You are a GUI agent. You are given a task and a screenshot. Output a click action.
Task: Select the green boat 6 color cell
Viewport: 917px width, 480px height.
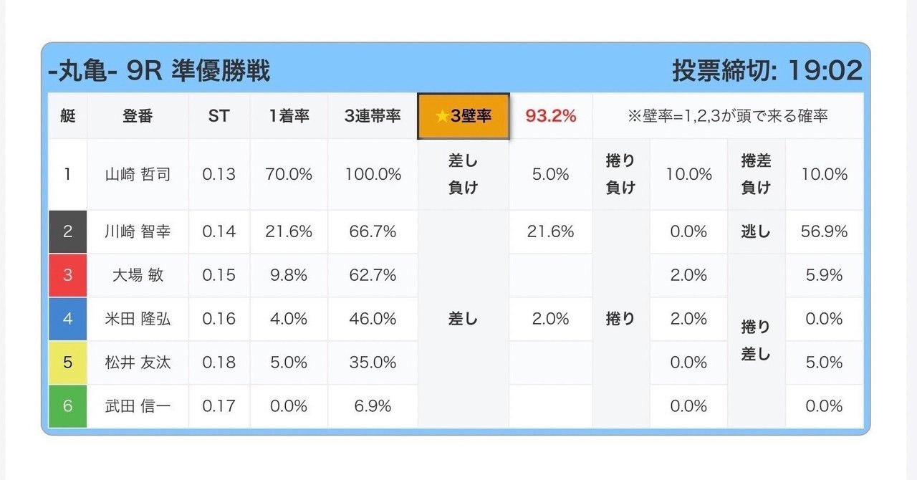point(67,406)
